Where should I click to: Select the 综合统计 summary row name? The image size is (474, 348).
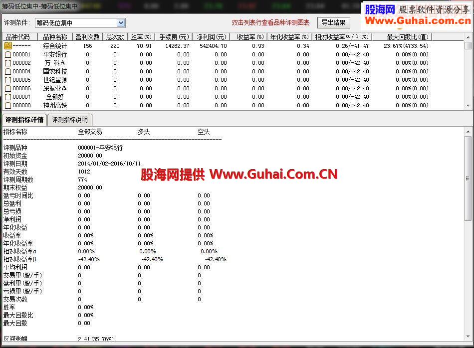point(55,46)
